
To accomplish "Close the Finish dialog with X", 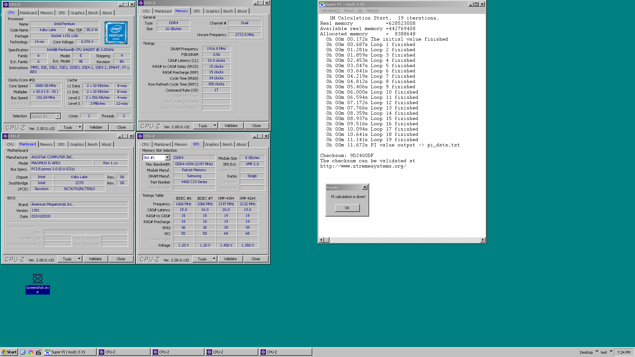I will [x=365, y=187].
